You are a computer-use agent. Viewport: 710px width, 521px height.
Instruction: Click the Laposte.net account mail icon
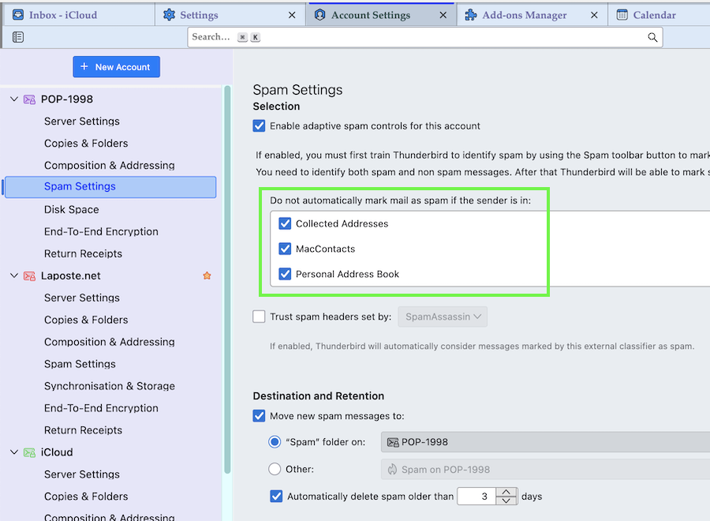coord(29,276)
